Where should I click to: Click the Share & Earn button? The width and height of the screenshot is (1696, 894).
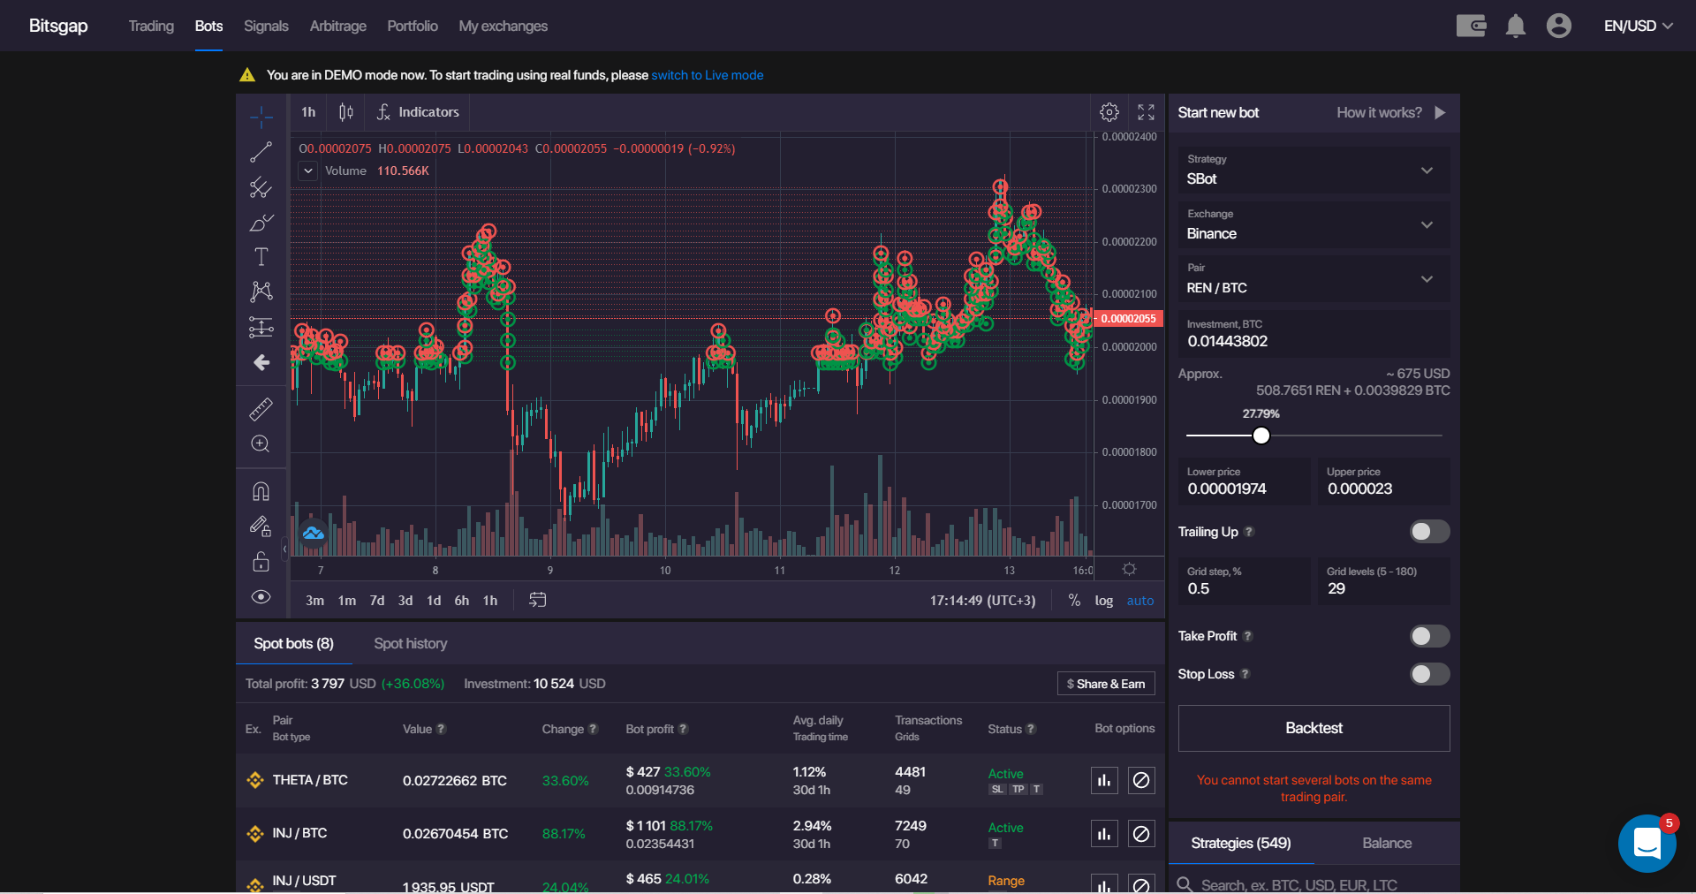point(1106,684)
